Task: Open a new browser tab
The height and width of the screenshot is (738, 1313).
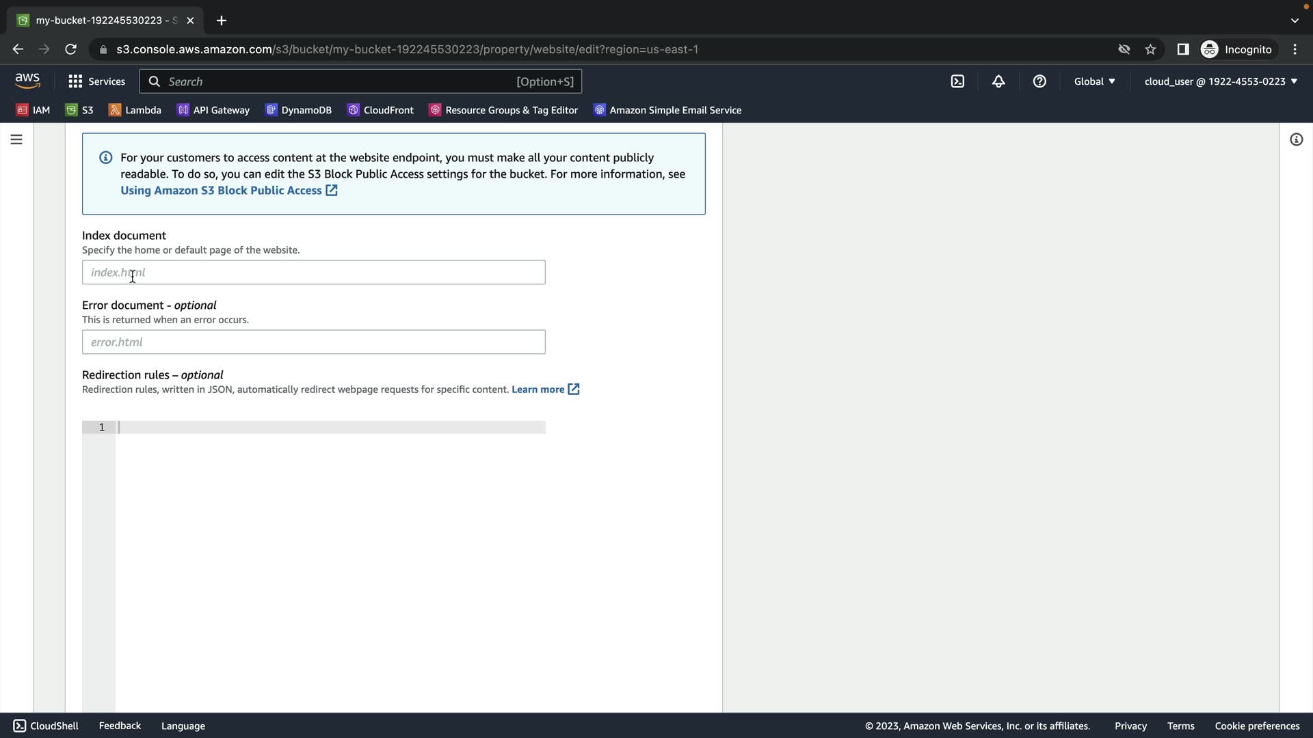Action: (x=221, y=20)
